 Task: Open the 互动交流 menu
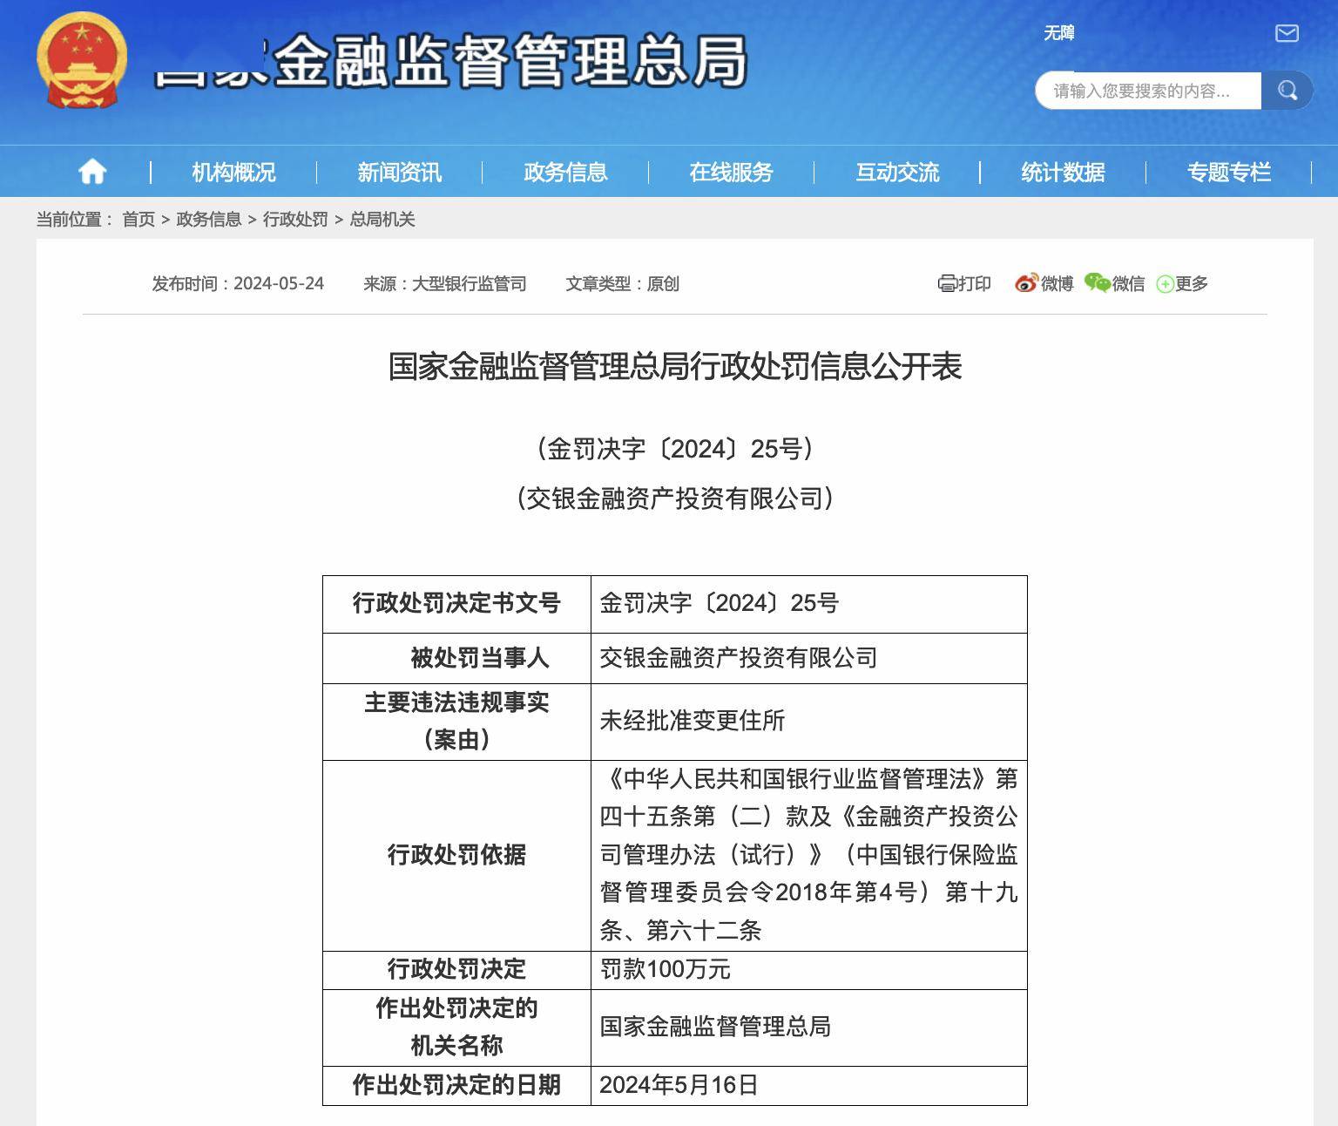click(897, 172)
